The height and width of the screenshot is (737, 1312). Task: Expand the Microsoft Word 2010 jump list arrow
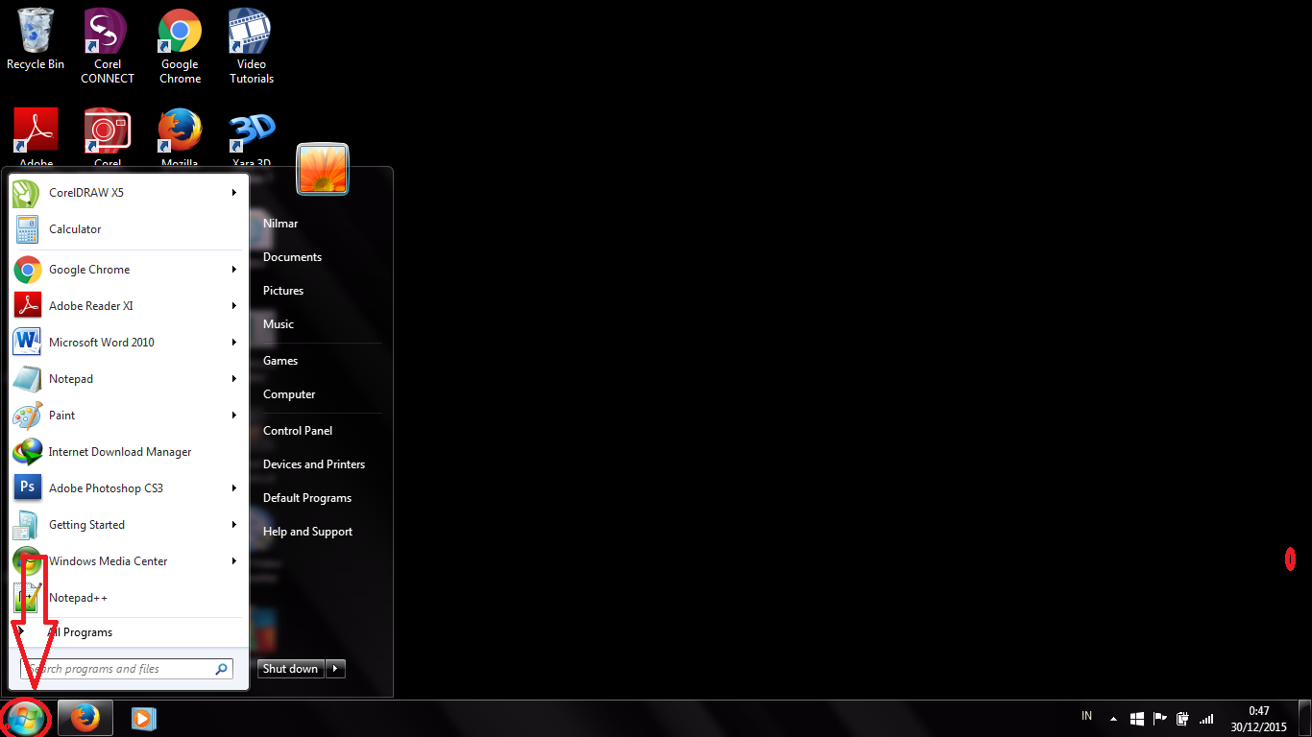point(233,343)
